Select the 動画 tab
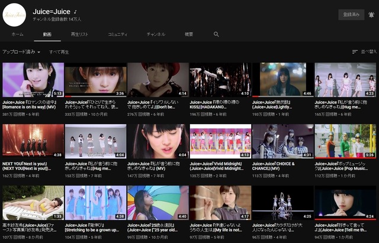Image resolution: width=379 pixels, height=243 pixels. tap(47, 34)
